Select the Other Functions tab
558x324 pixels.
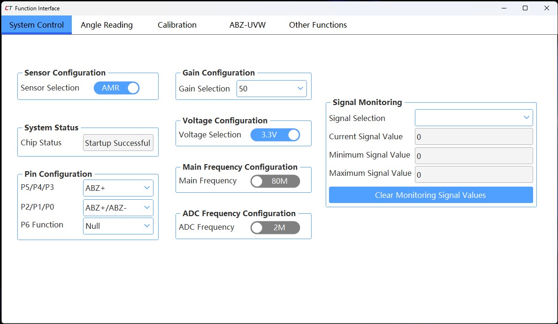318,25
